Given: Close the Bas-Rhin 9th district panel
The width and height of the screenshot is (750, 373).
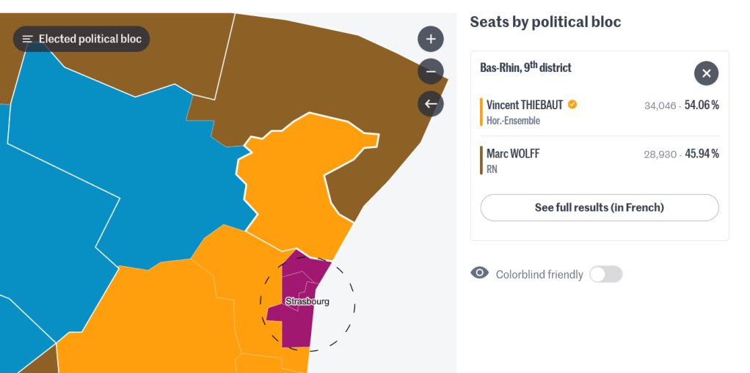Looking at the screenshot, I should pos(706,73).
